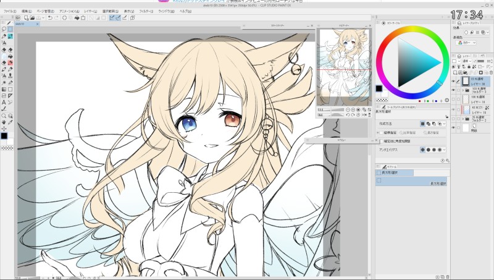Open the blending mode (通常) dropdown in Layer panel
Screen dimensions: 494x280
[466, 61]
